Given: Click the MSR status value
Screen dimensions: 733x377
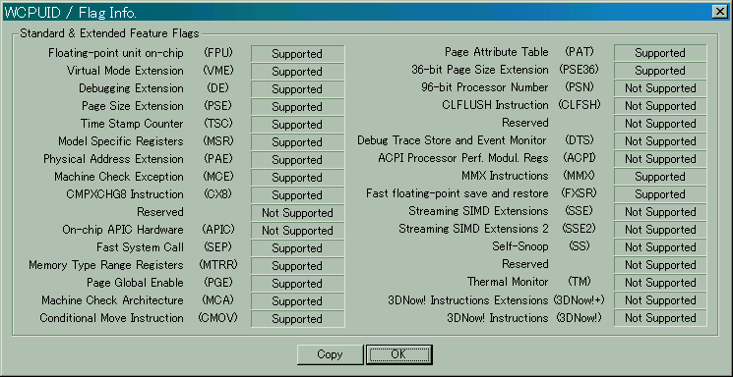Looking at the screenshot, I should [x=297, y=141].
